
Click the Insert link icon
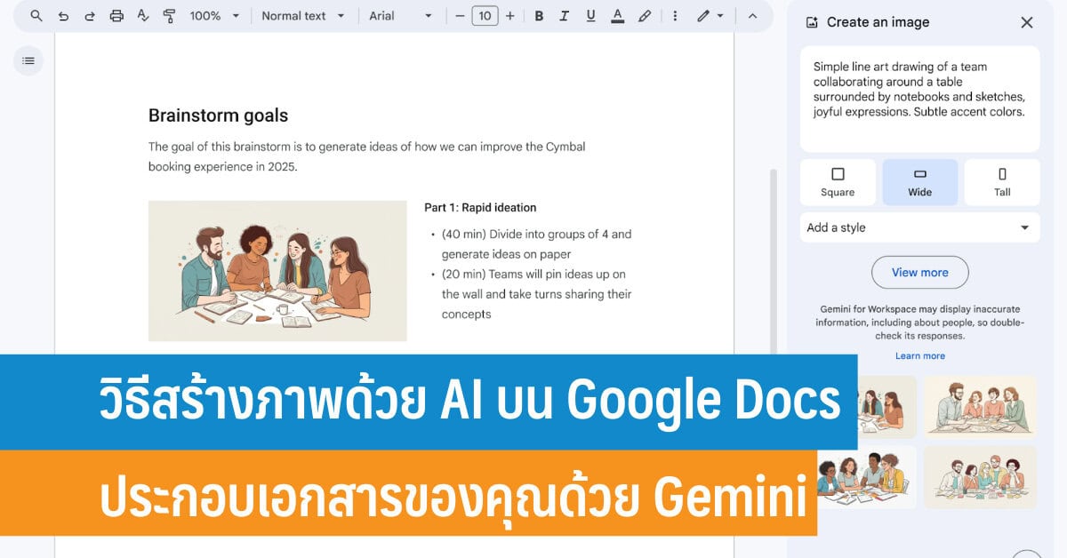point(645,15)
